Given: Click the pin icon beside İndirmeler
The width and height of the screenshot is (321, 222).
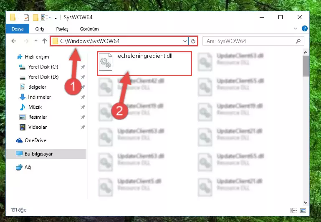Looking at the screenshot, I should pos(83,97).
